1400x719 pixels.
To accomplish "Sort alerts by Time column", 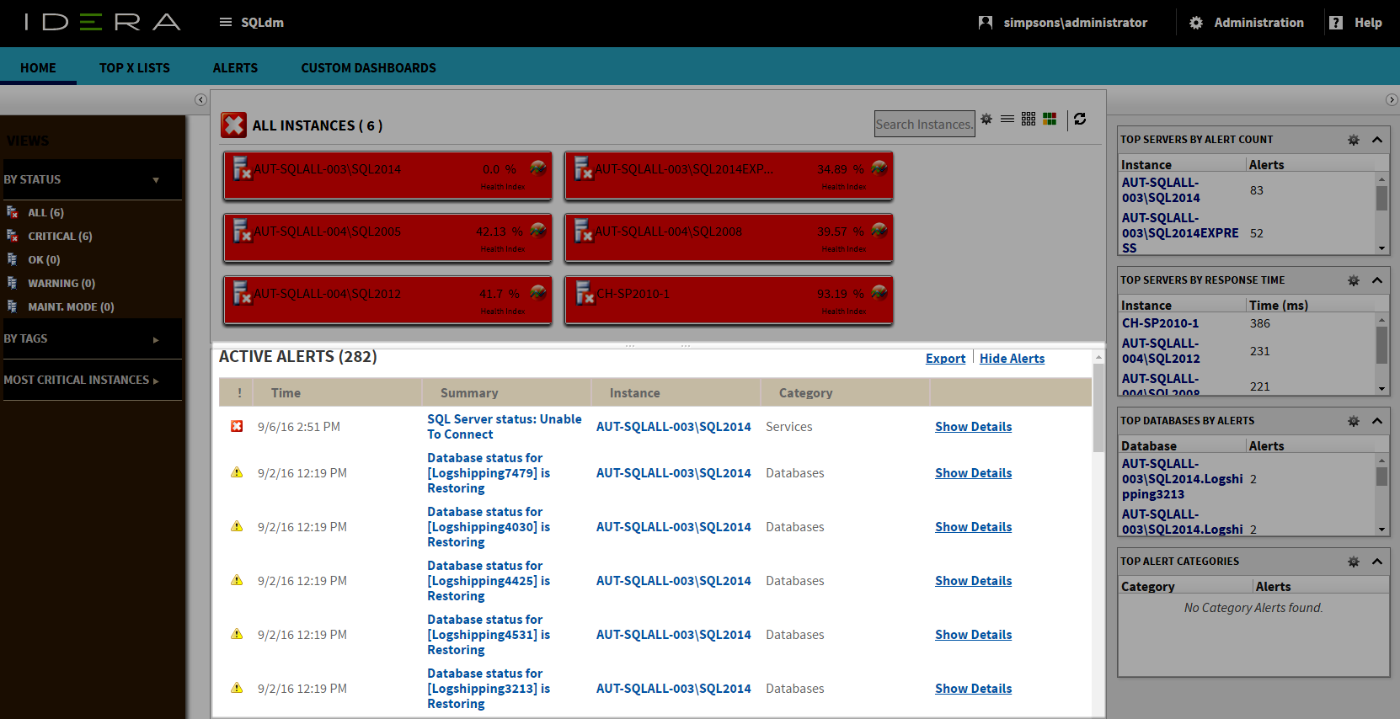I will pos(286,393).
